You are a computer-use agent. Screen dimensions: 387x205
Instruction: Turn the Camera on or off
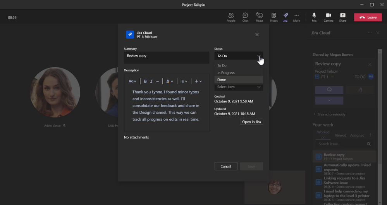tap(328, 17)
